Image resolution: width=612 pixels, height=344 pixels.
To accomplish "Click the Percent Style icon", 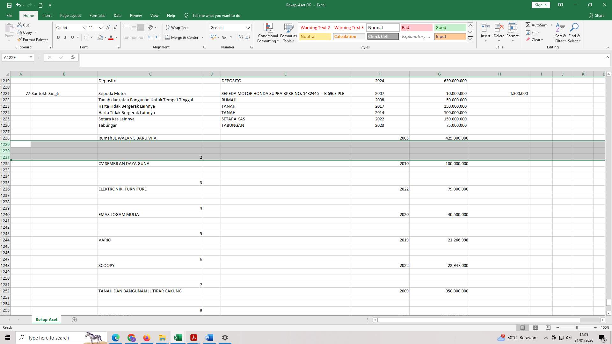I will [x=224, y=37].
